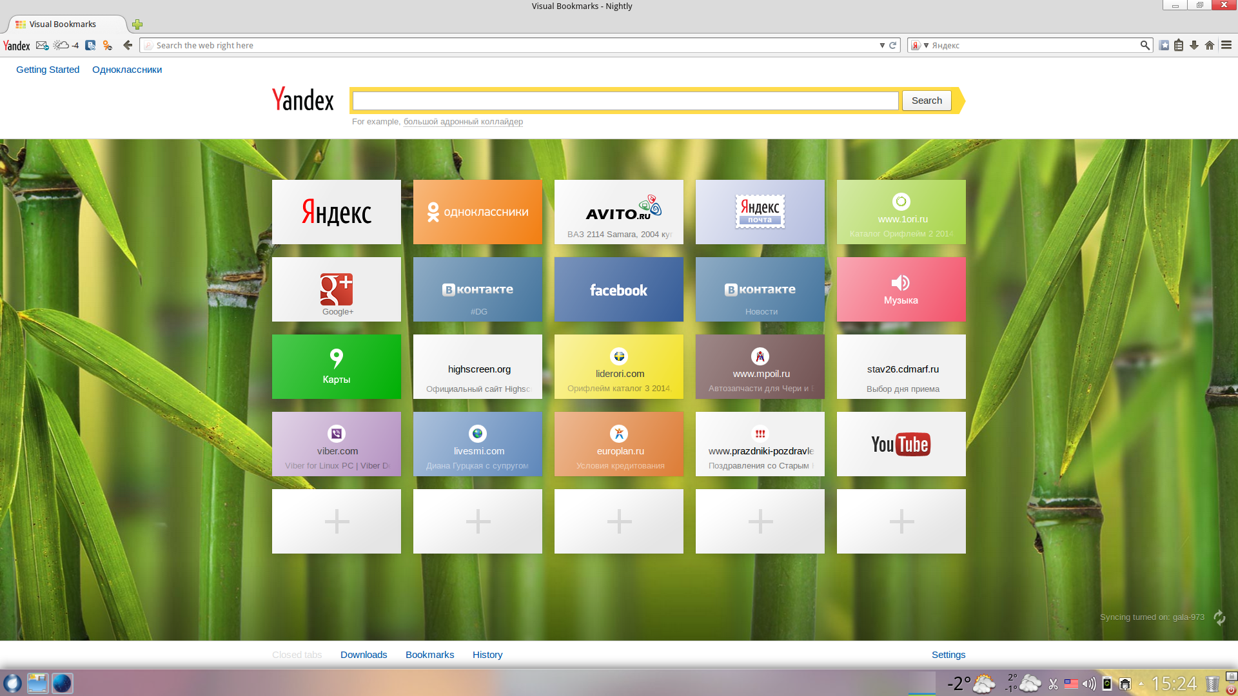Screen dimensions: 1238x696
Task: Click the clock in system tray
Action: [x=1174, y=683]
